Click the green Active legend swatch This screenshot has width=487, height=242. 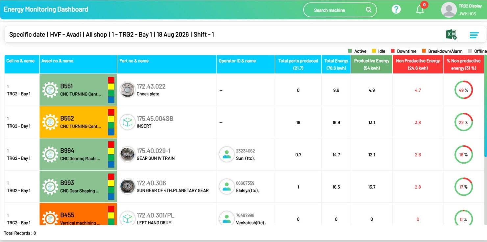point(350,51)
